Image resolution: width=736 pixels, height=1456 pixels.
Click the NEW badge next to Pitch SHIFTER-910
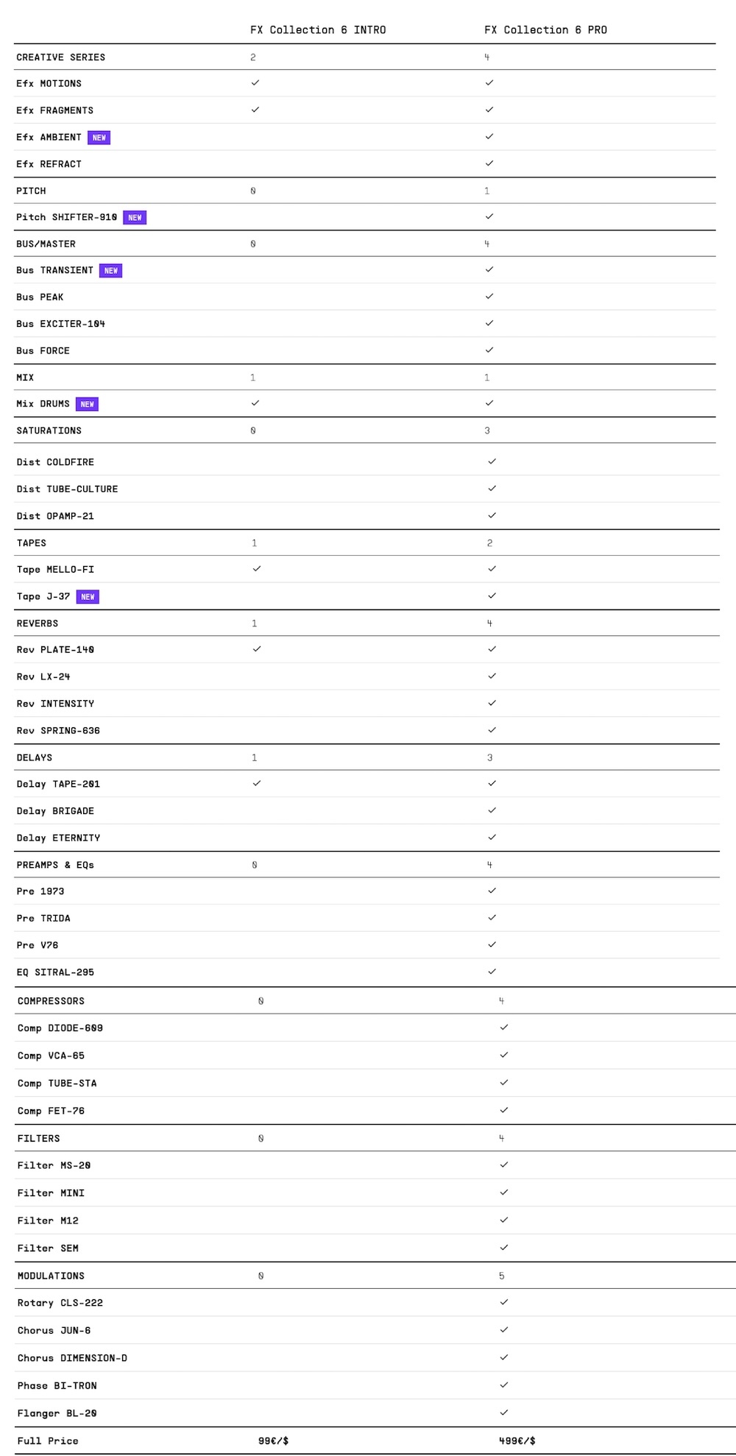135,218
